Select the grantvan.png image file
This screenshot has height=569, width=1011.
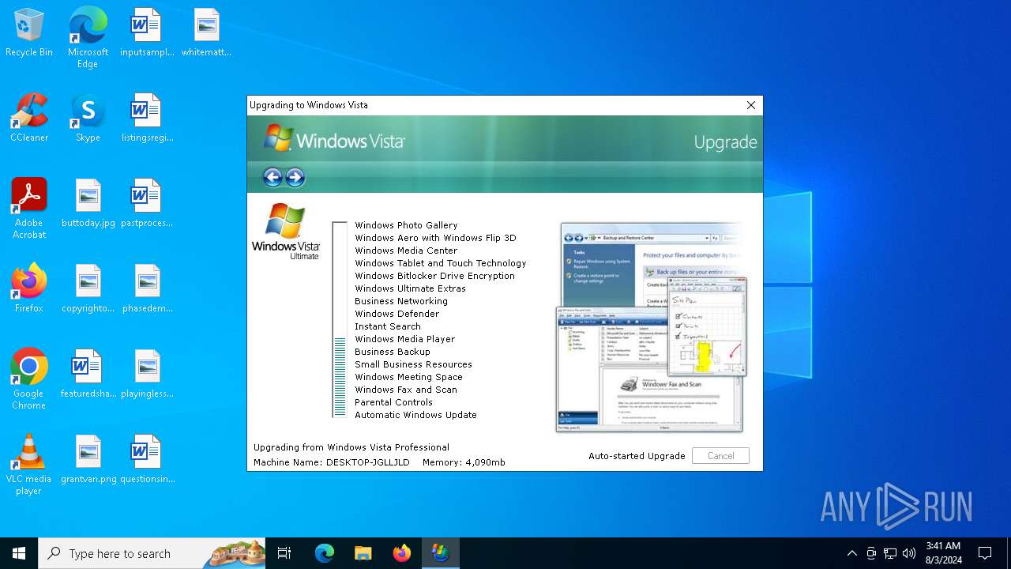click(x=88, y=459)
